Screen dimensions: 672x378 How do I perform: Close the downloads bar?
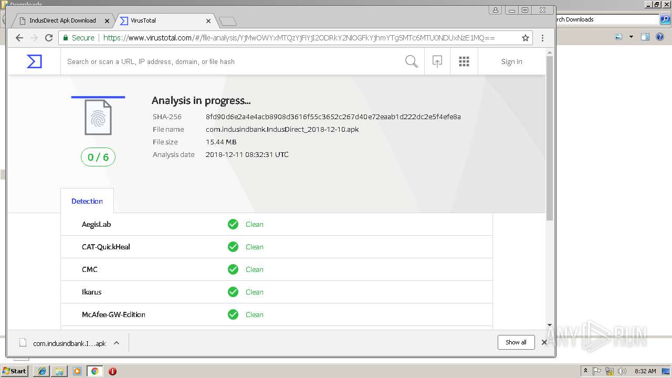tap(544, 342)
